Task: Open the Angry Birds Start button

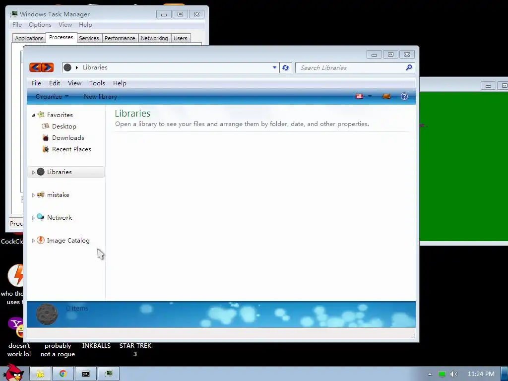Action: [13, 373]
